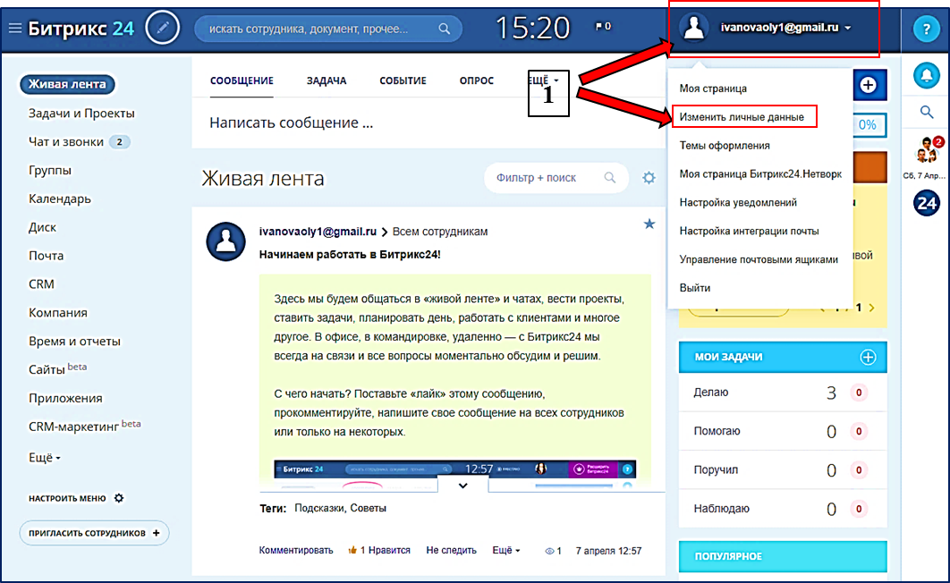Open CRM section in left menu
Image resolution: width=950 pixels, height=583 pixels.
tap(41, 284)
